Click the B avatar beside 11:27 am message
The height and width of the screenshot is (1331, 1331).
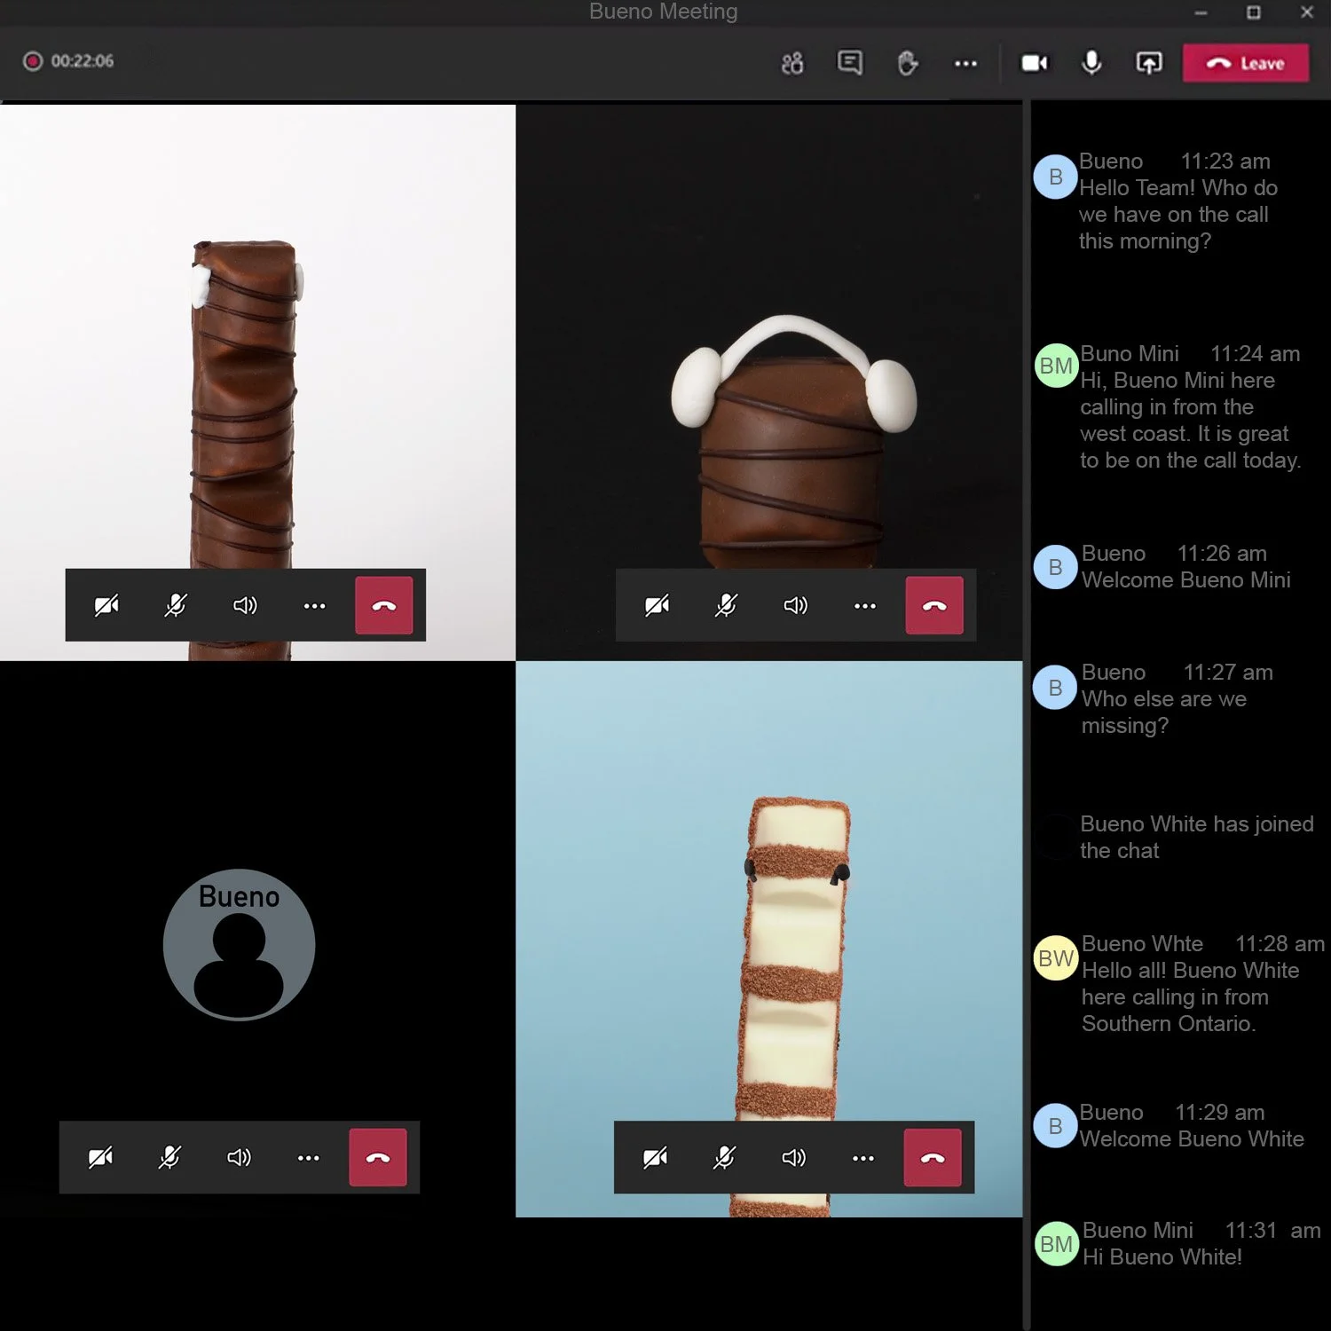click(1055, 688)
